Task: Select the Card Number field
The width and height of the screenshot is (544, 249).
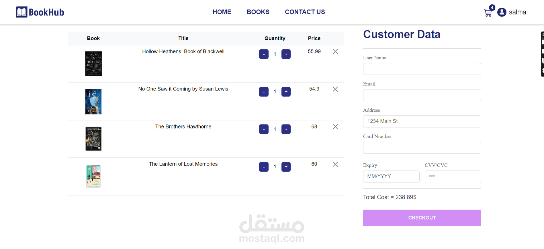Action: pyautogui.click(x=422, y=148)
